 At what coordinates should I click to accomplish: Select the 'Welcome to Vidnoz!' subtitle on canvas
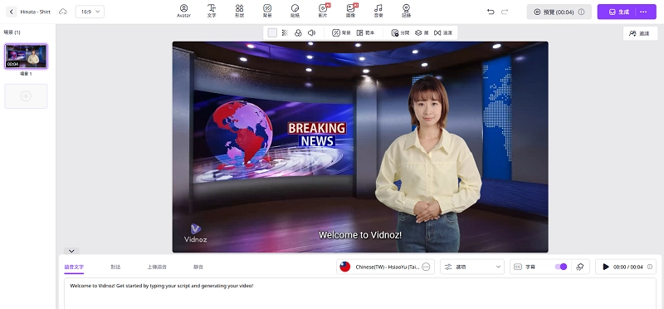click(x=360, y=235)
